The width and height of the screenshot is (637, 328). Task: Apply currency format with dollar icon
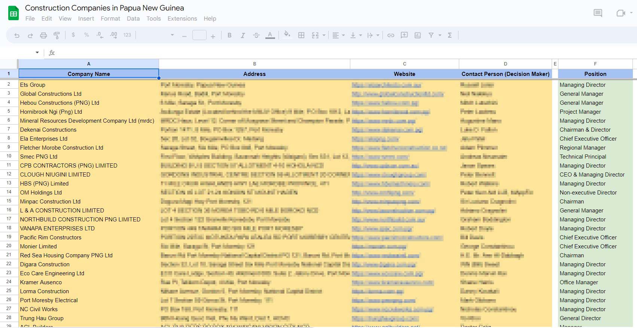point(73,35)
